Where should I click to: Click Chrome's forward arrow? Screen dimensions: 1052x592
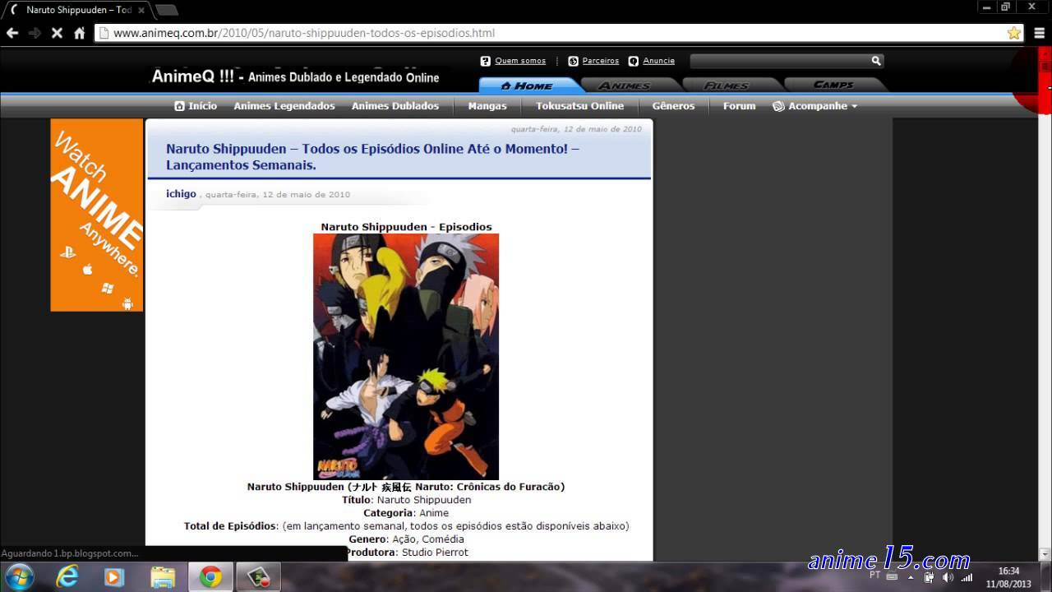pyautogui.click(x=35, y=33)
